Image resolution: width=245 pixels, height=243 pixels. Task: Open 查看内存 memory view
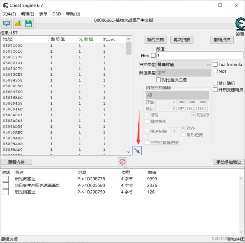[x=16, y=162]
